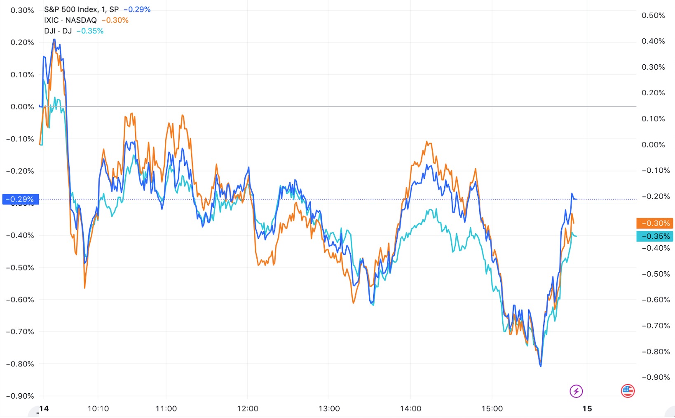
Task: Click the 14:00 time axis label
Action: click(410, 409)
